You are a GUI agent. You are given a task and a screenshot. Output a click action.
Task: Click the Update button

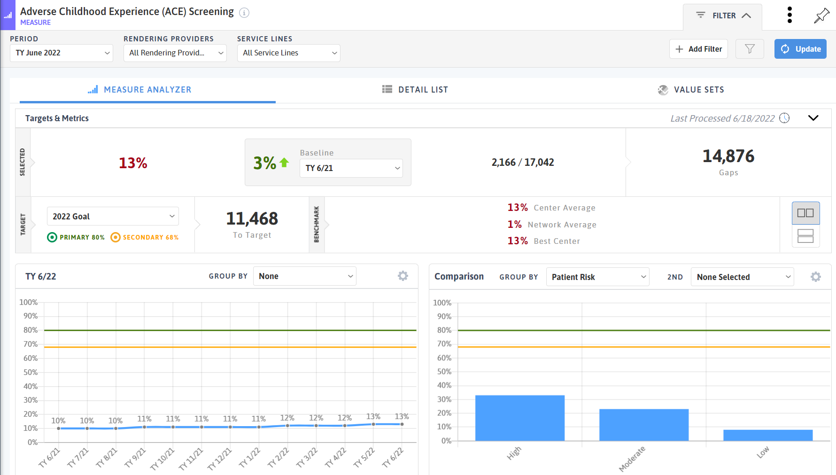pyautogui.click(x=800, y=49)
